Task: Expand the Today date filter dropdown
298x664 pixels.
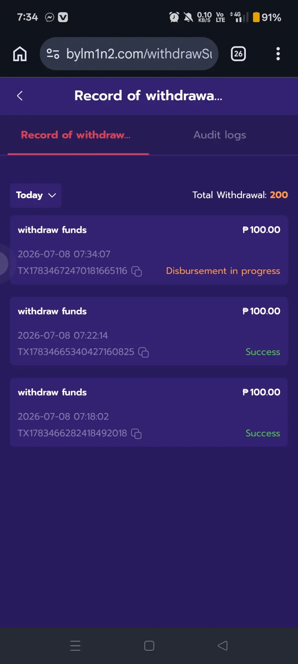Action: pos(36,195)
